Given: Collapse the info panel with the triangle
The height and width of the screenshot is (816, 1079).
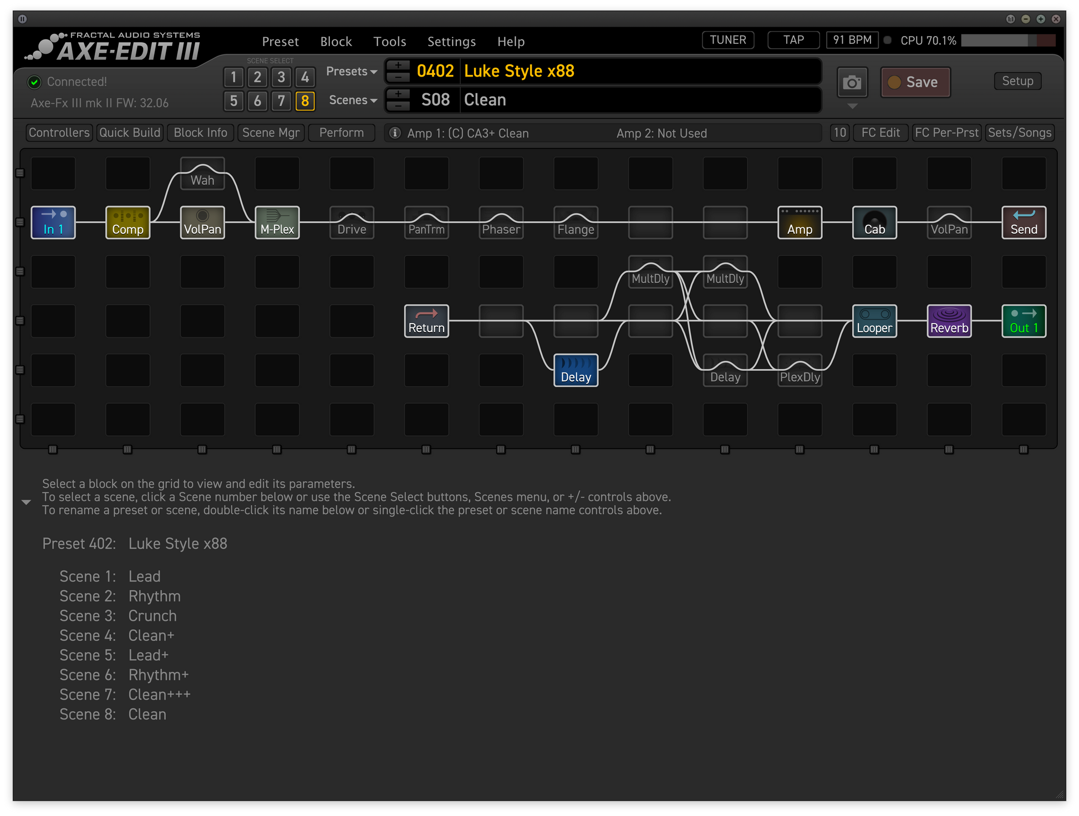Looking at the screenshot, I should [x=26, y=502].
